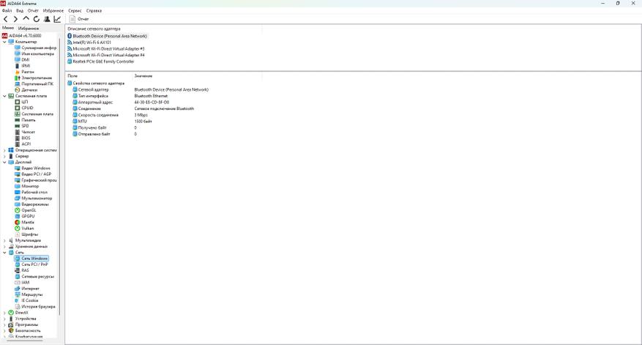Click the Refresh toolbar icon
The image size is (642, 345).
pyautogui.click(x=37, y=19)
